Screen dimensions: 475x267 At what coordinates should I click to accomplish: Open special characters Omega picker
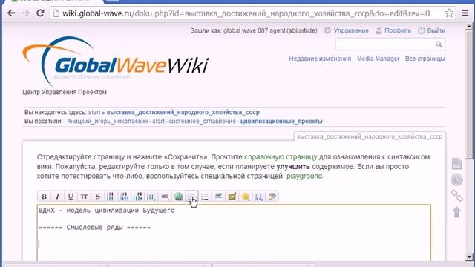coord(258,197)
